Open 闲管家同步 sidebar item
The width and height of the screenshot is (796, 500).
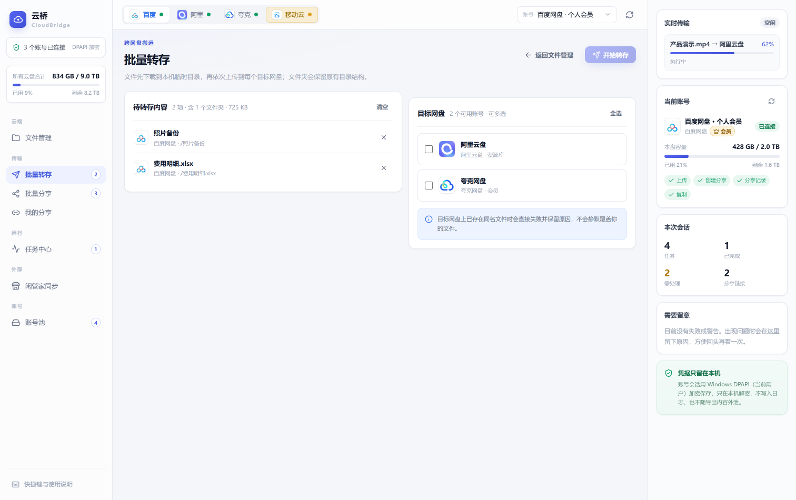tap(56, 286)
